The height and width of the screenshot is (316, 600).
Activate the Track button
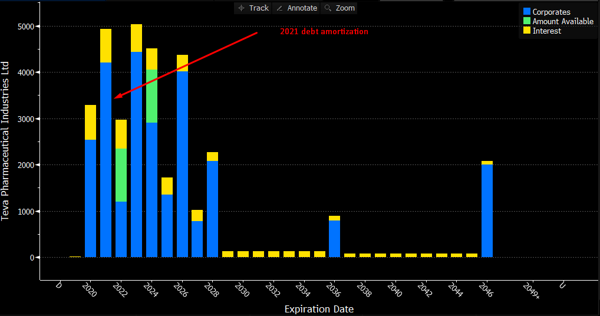(253, 8)
